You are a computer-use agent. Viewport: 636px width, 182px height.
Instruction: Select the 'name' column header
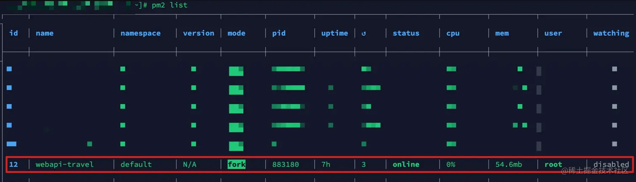45,33
